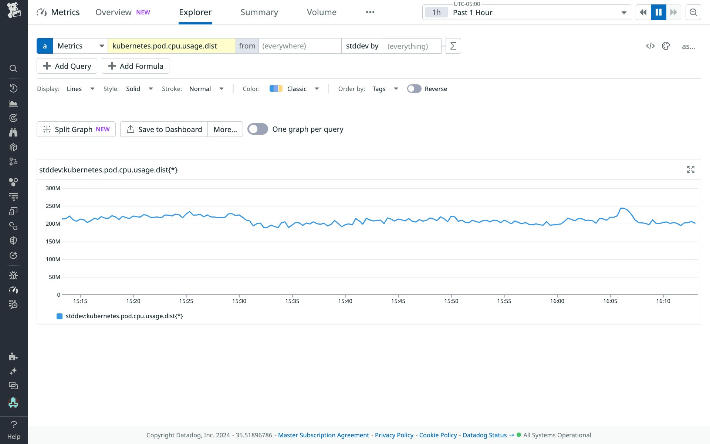Open the bug report icon in sidebar
The image size is (710, 444).
13,275
